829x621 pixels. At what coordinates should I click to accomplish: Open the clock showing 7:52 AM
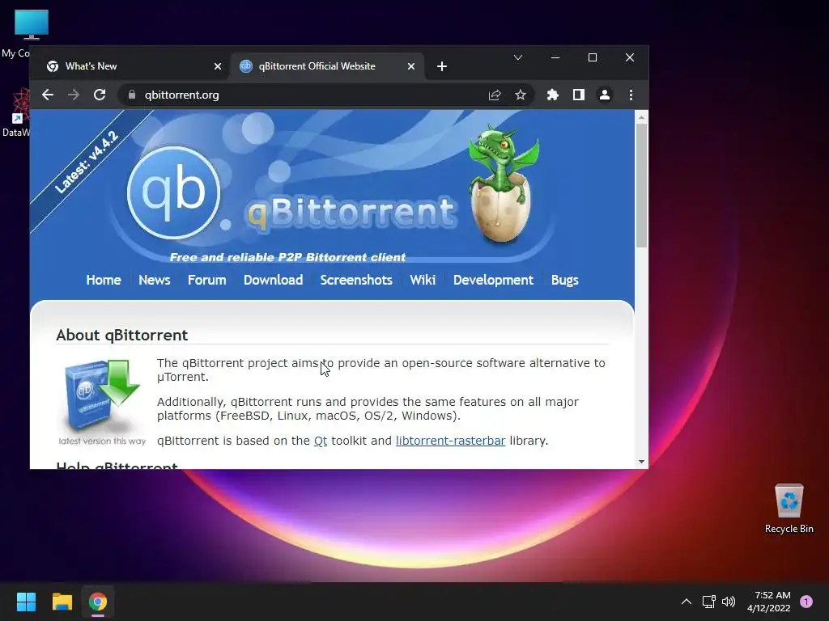769,602
